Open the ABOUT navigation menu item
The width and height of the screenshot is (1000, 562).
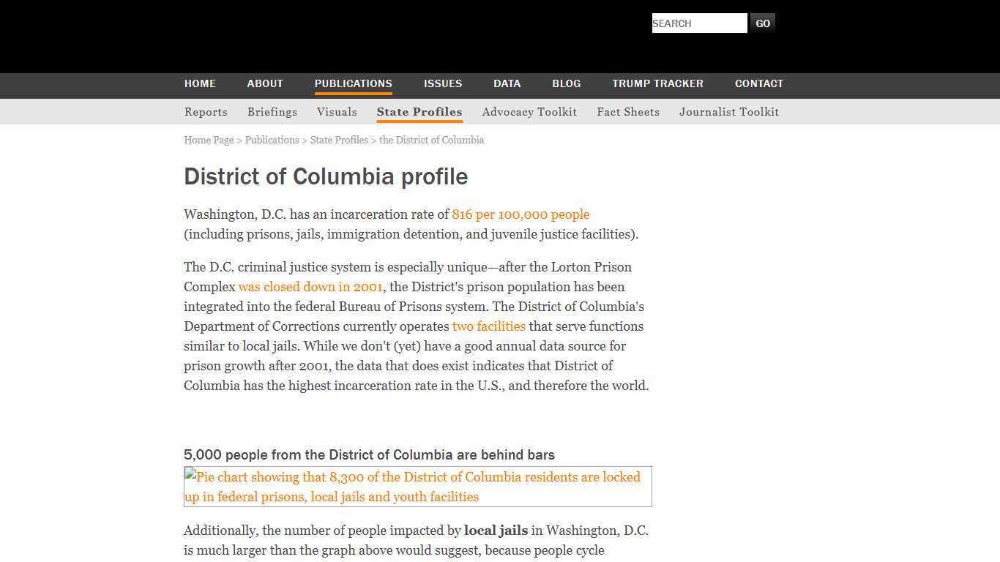click(265, 83)
